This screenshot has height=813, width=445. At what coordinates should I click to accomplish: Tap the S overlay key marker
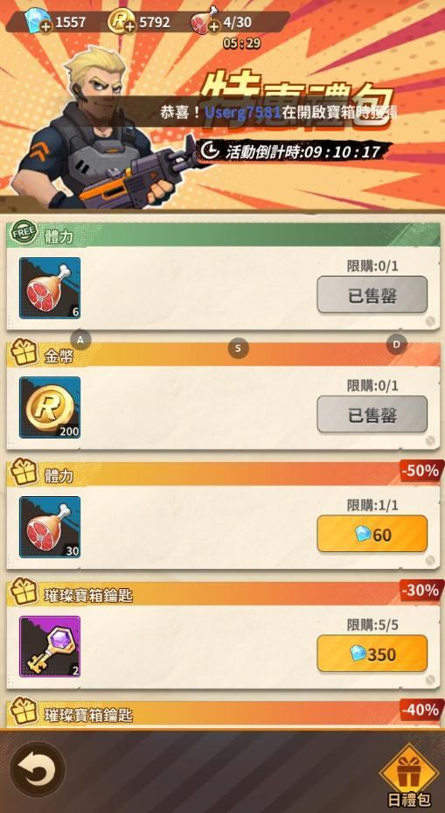[x=239, y=348]
